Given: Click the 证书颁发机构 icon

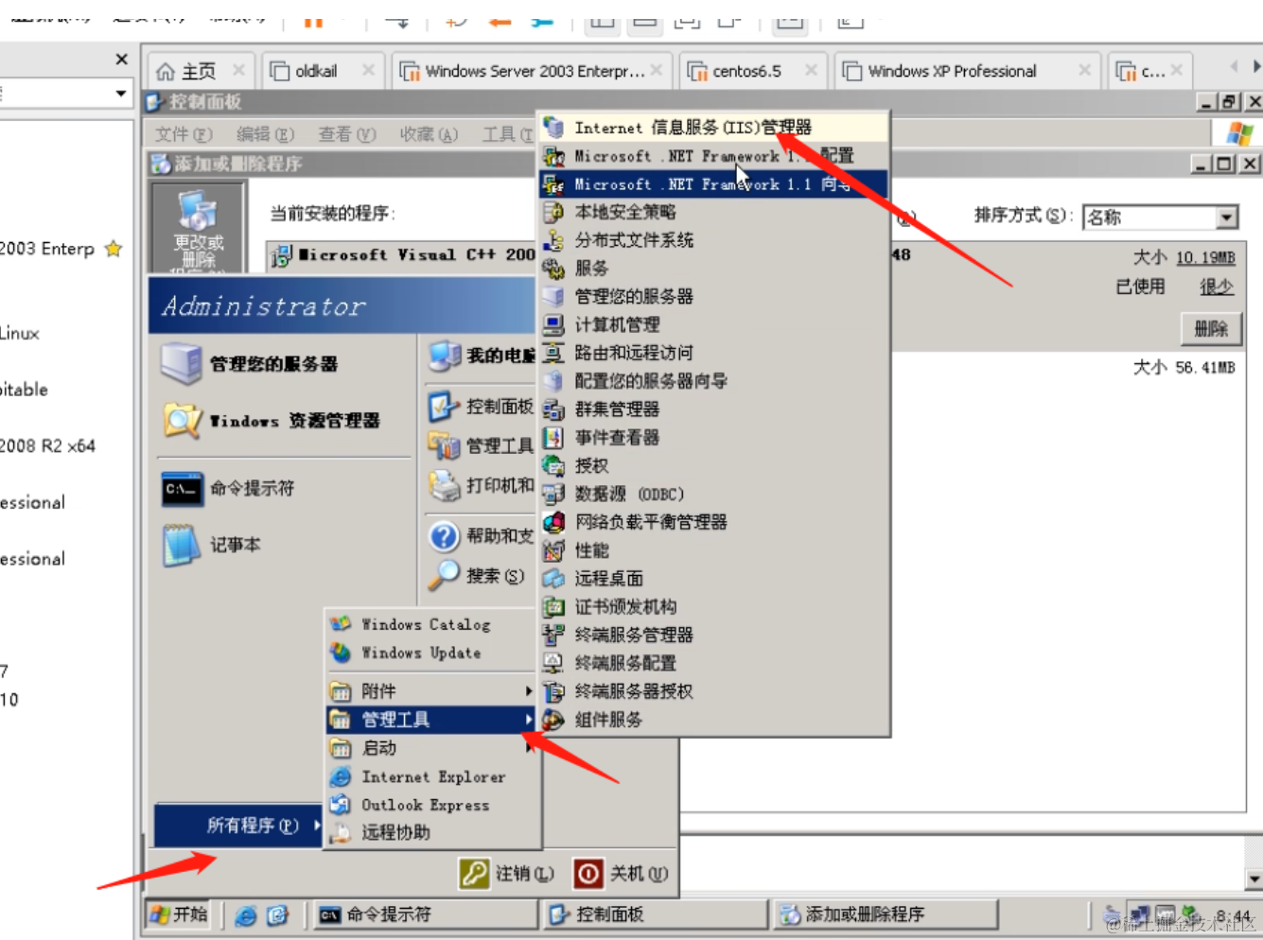Looking at the screenshot, I should click(x=553, y=606).
